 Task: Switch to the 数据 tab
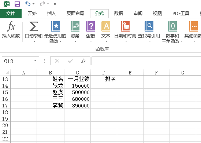coord(119,14)
